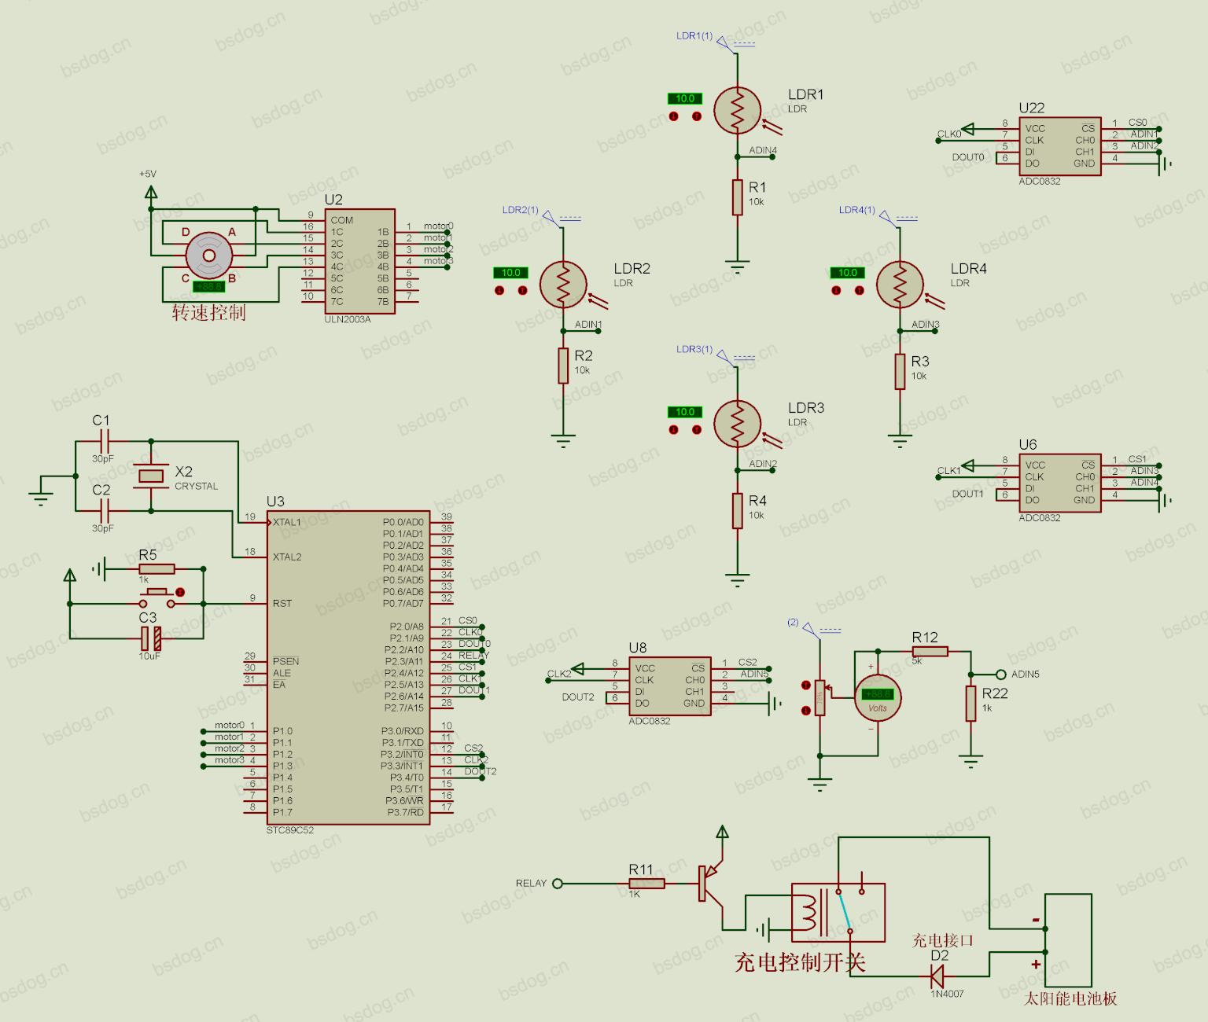Click the 10.0 light value of LDR1
The height and width of the screenshot is (1022, 1208).
(x=685, y=98)
